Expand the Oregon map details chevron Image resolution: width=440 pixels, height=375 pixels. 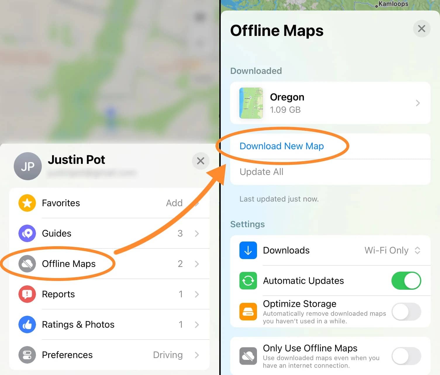tap(418, 103)
